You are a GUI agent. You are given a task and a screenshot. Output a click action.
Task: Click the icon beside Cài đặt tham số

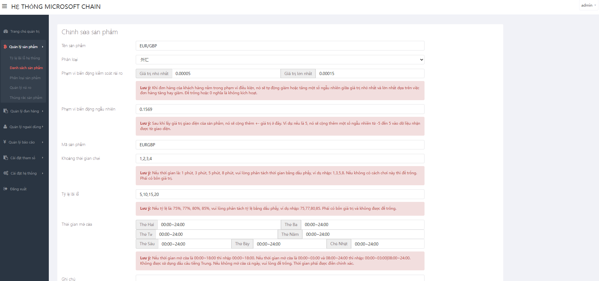click(x=6, y=158)
